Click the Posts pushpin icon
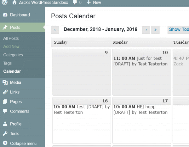 coord(5,28)
